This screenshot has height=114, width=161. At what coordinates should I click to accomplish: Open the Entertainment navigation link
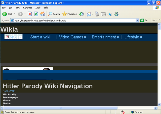pos(104,37)
